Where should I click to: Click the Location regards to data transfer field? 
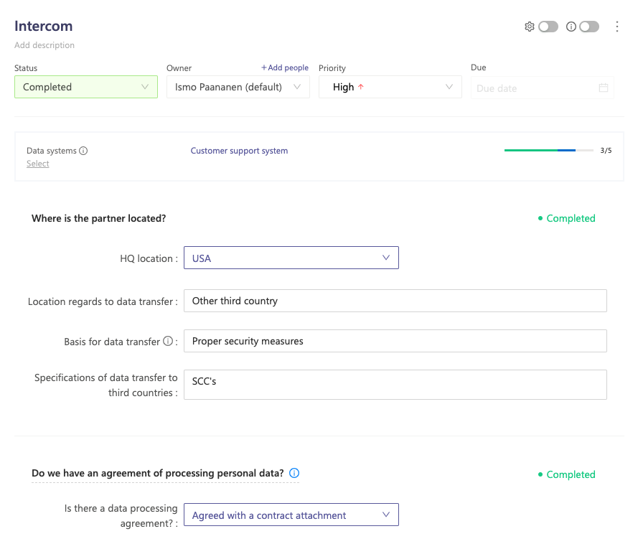click(x=395, y=301)
